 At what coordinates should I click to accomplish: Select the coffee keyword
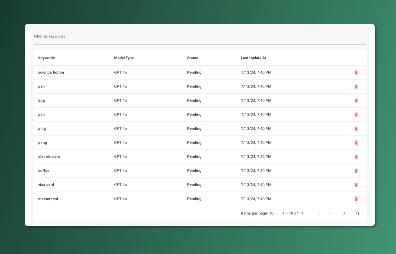pos(44,171)
